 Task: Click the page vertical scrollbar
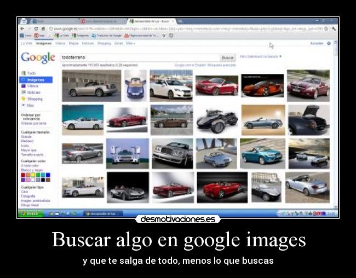tap(336, 124)
